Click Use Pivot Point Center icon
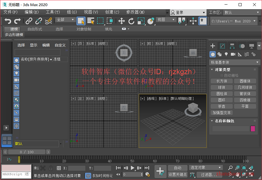The height and width of the screenshot is (180, 262). pyautogui.click(x=181, y=21)
